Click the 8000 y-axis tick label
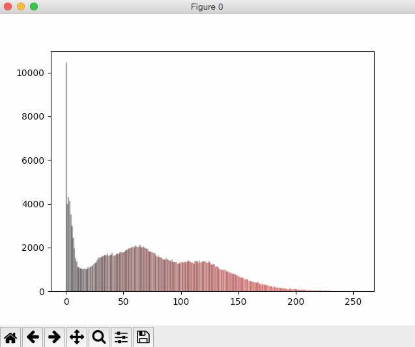 33,116
